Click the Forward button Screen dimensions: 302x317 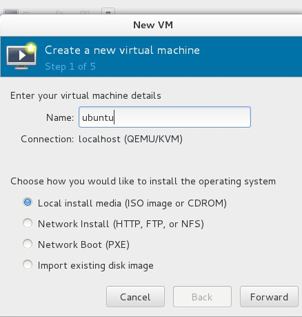[269, 297]
